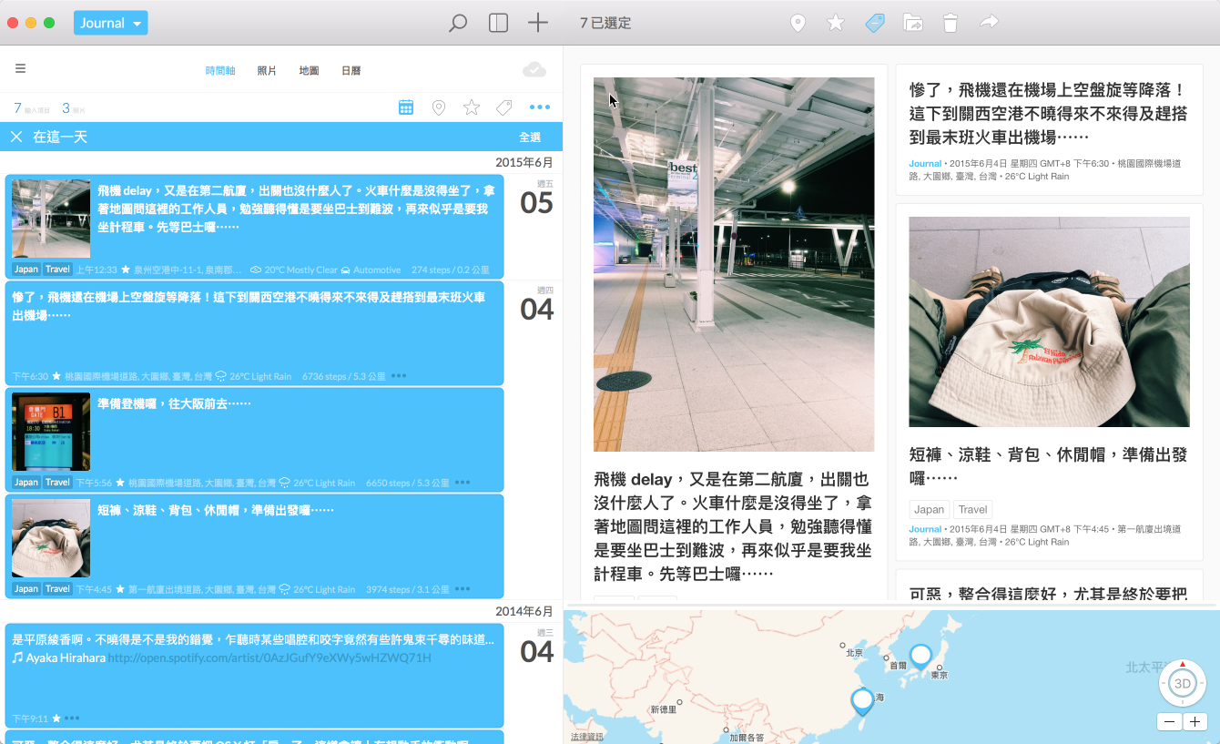Switch to the 照片 tab
The image size is (1220, 744).
[267, 70]
